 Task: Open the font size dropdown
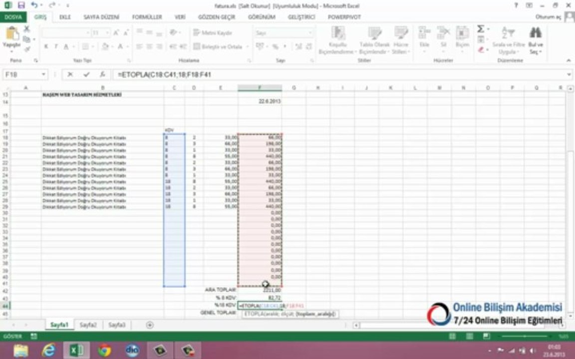(107, 33)
